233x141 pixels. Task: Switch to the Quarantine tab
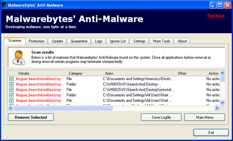point(79,41)
